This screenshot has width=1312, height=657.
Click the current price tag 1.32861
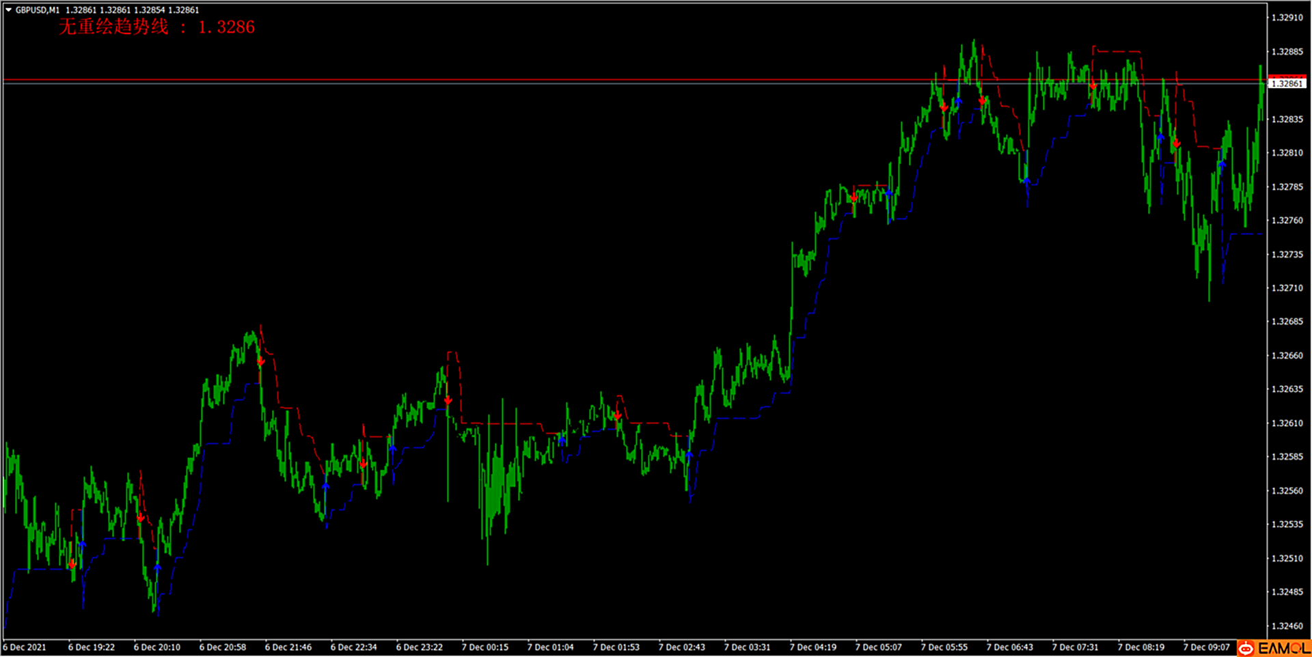coord(1287,83)
